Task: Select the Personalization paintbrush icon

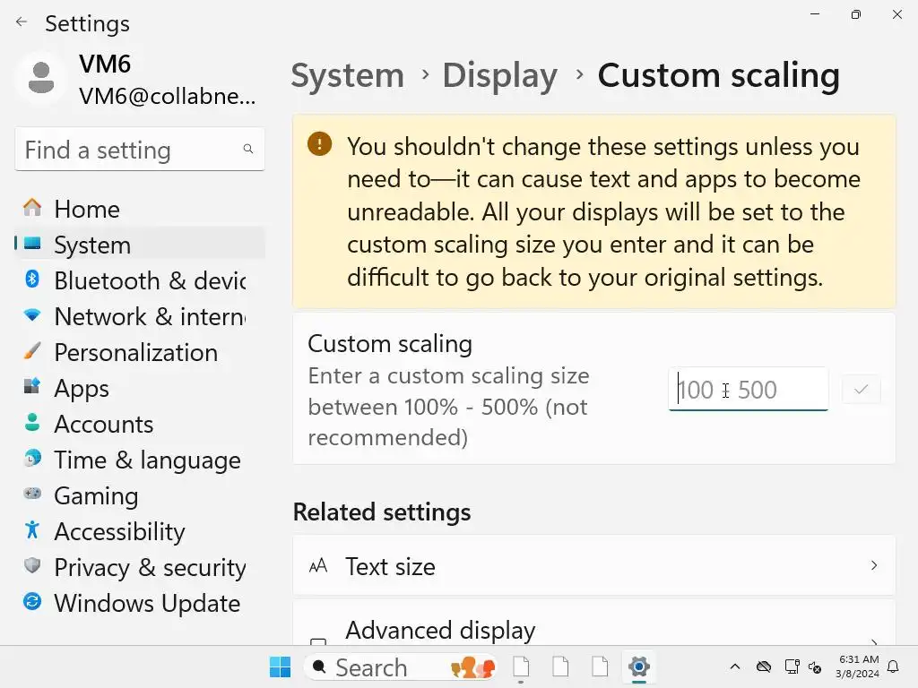Action: pyautogui.click(x=32, y=351)
